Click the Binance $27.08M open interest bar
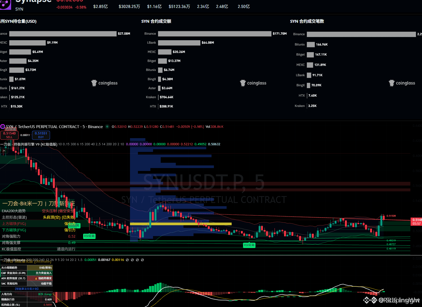 pos(63,34)
